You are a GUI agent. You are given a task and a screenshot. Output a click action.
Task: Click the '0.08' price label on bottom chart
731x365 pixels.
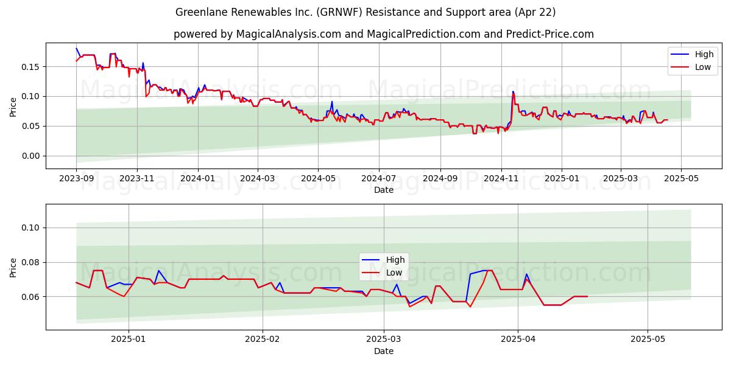[x=32, y=262]
